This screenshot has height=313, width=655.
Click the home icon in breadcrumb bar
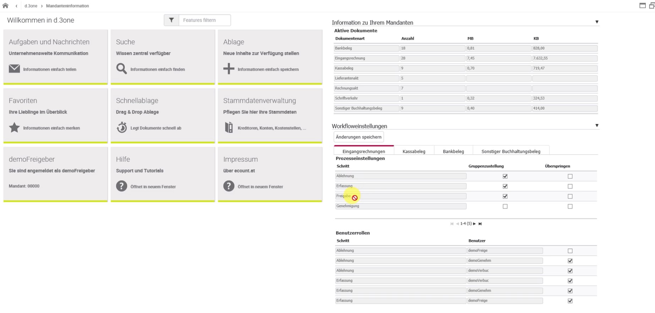tap(5, 6)
